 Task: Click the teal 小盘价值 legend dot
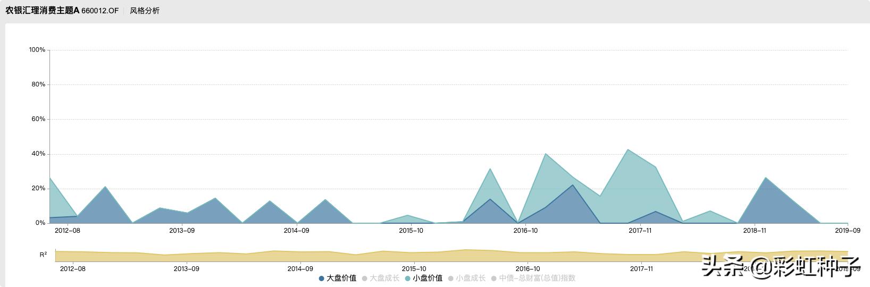tap(407, 278)
